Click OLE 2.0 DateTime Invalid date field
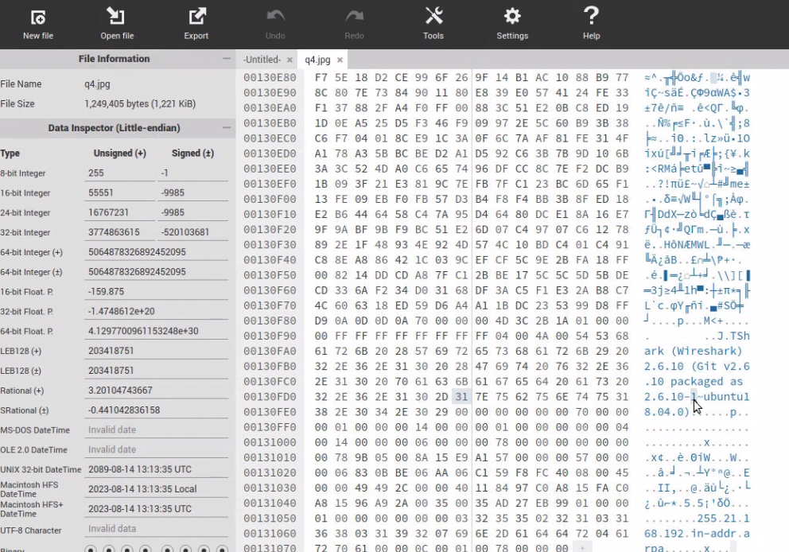 tap(156, 449)
